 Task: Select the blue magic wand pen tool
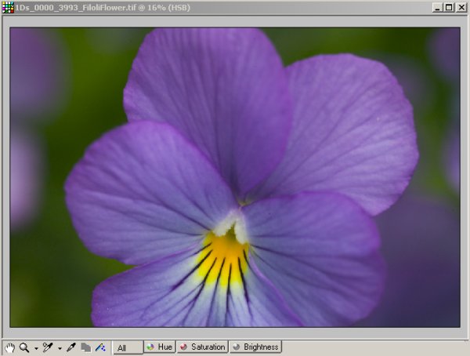click(x=100, y=347)
